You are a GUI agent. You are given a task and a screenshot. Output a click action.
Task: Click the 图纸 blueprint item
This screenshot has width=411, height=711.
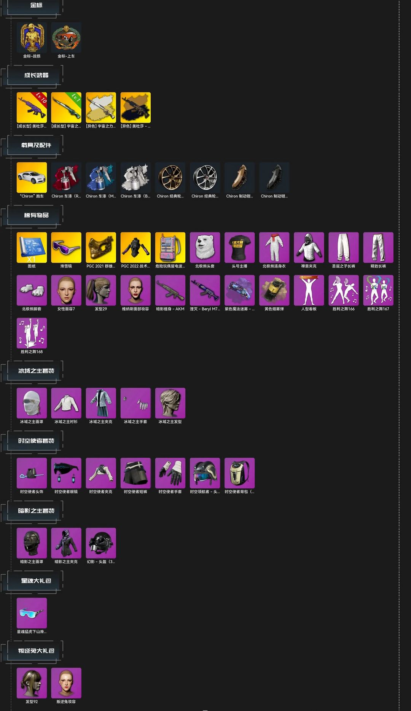(x=32, y=247)
